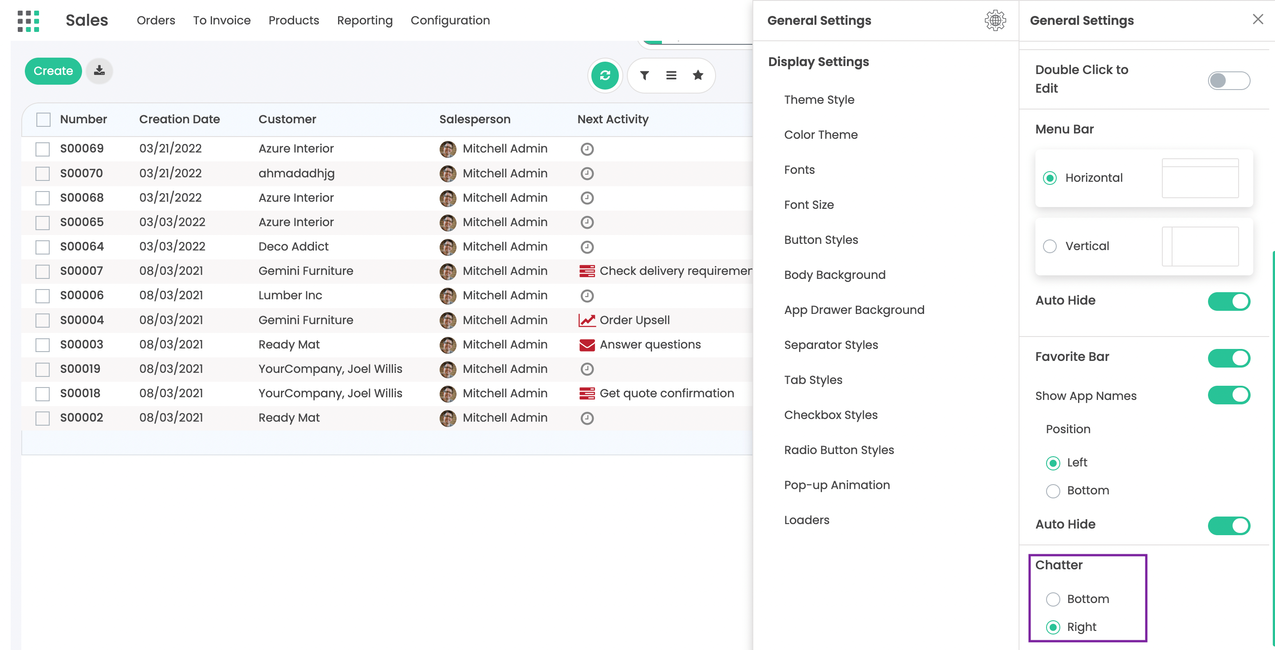
Task: Open the filter funnel icon
Action: pyautogui.click(x=644, y=76)
